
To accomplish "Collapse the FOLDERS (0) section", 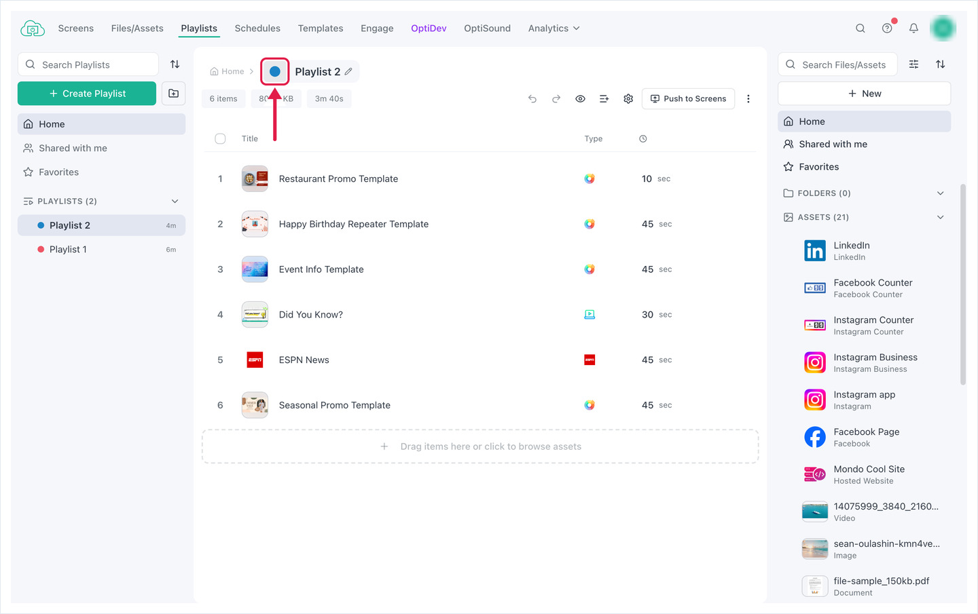I will click(x=941, y=193).
